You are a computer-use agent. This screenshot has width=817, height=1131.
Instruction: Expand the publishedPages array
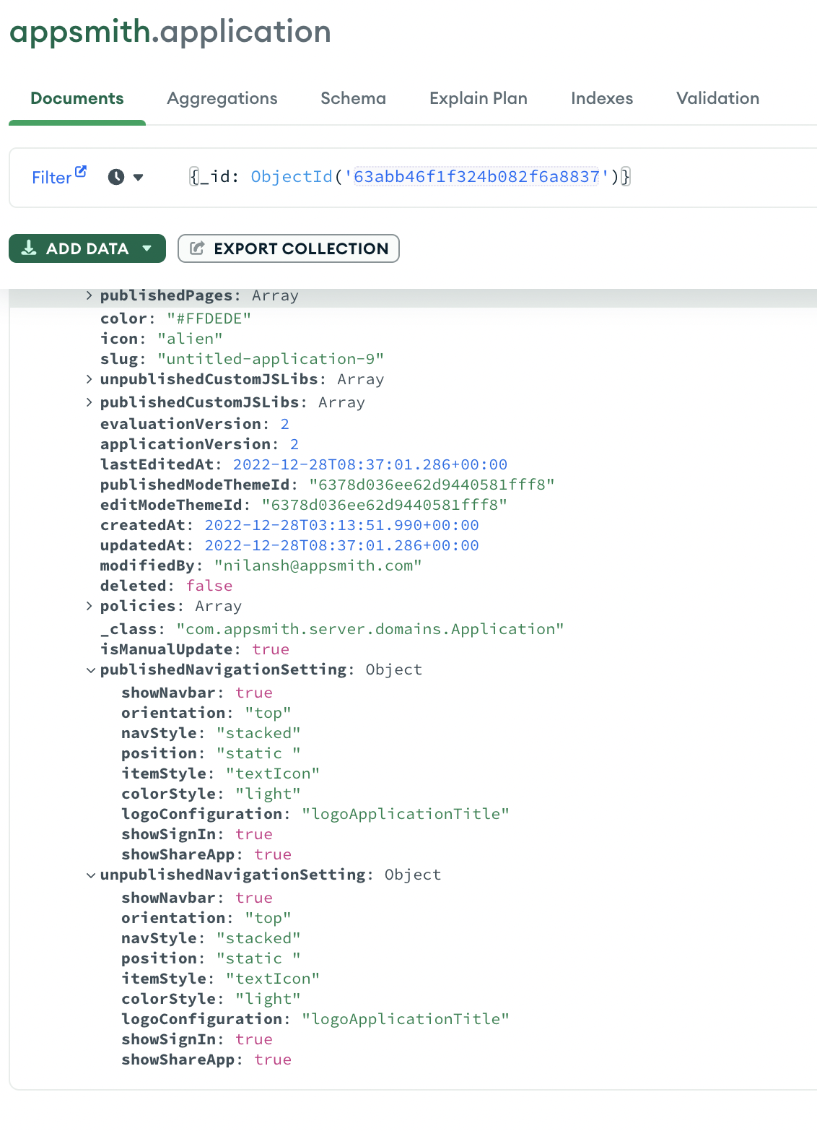tap(89, 295)
